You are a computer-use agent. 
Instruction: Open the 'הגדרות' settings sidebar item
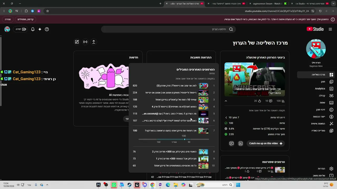316,169
